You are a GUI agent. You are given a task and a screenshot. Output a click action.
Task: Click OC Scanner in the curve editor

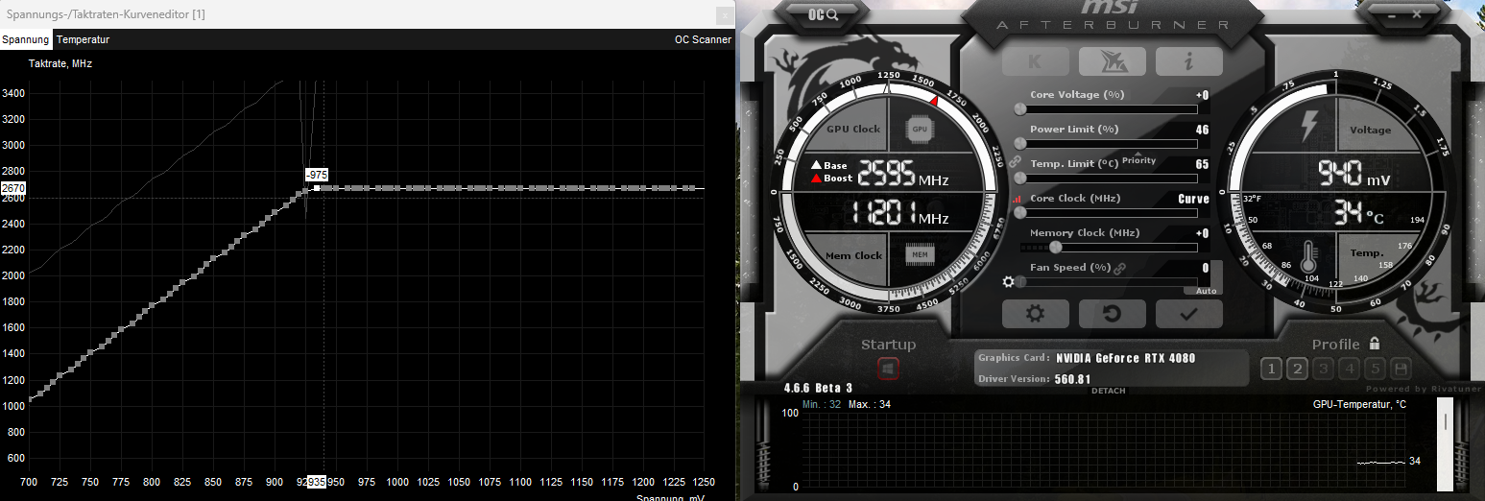click(703, 40)
